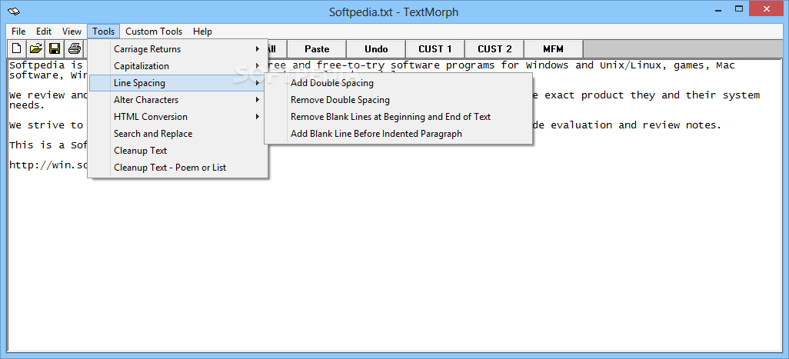The image size is (789, 359).
Task: Expand the HTML Conversion submenu
Action: pos(177,117)
